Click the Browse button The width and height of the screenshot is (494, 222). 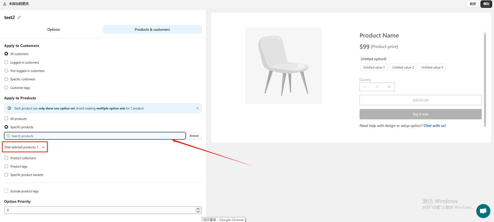coord(194,136)
